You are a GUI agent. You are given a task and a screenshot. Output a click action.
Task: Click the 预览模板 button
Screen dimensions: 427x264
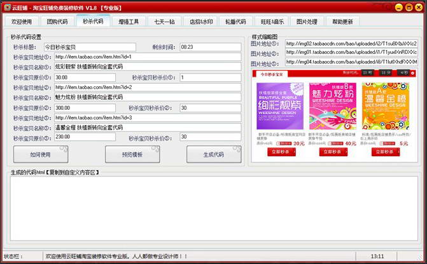click(132, 154)
